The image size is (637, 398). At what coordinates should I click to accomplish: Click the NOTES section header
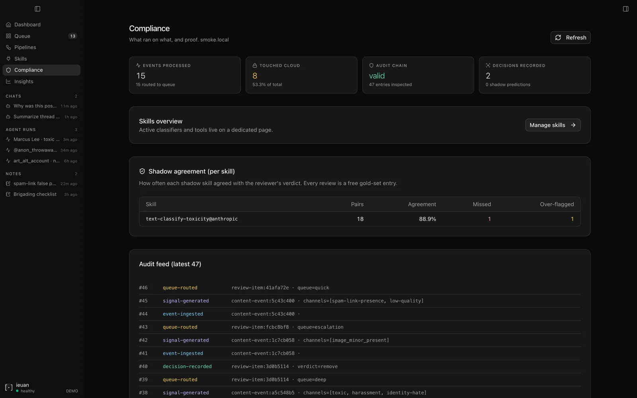14,174
